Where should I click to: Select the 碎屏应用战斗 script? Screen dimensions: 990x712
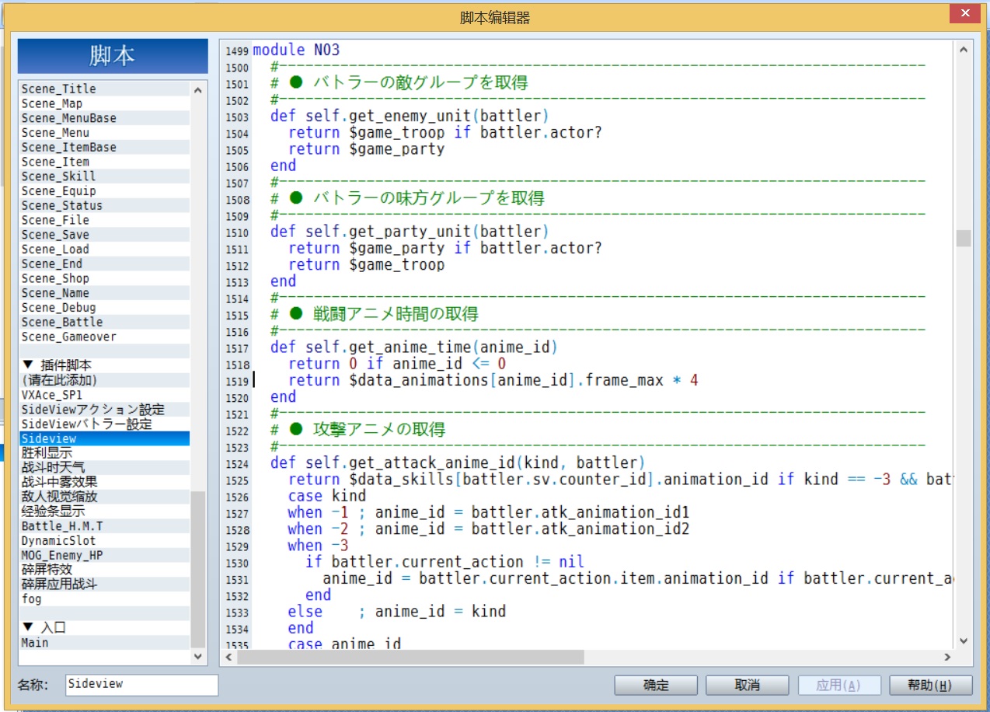click(x=104, y=585)
